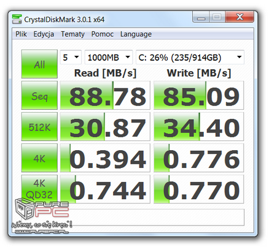Open the Plik menu

coord(21,34)
